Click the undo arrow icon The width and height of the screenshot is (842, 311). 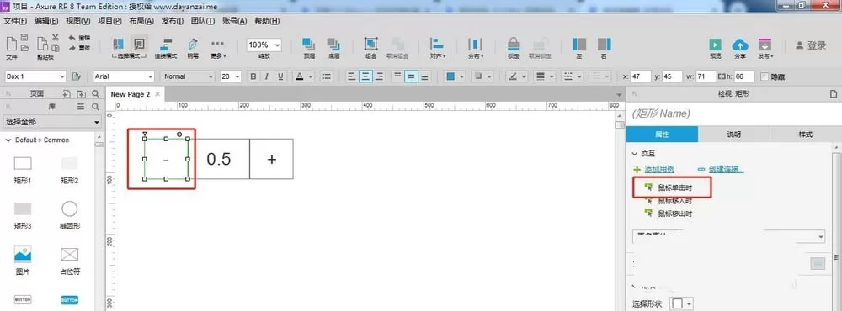[x=72, y=38]
